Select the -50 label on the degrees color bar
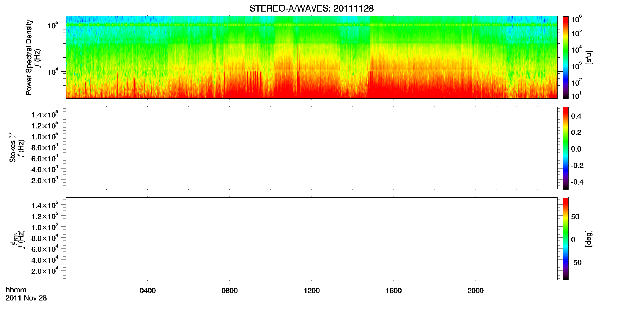 [x=576, y=262]
